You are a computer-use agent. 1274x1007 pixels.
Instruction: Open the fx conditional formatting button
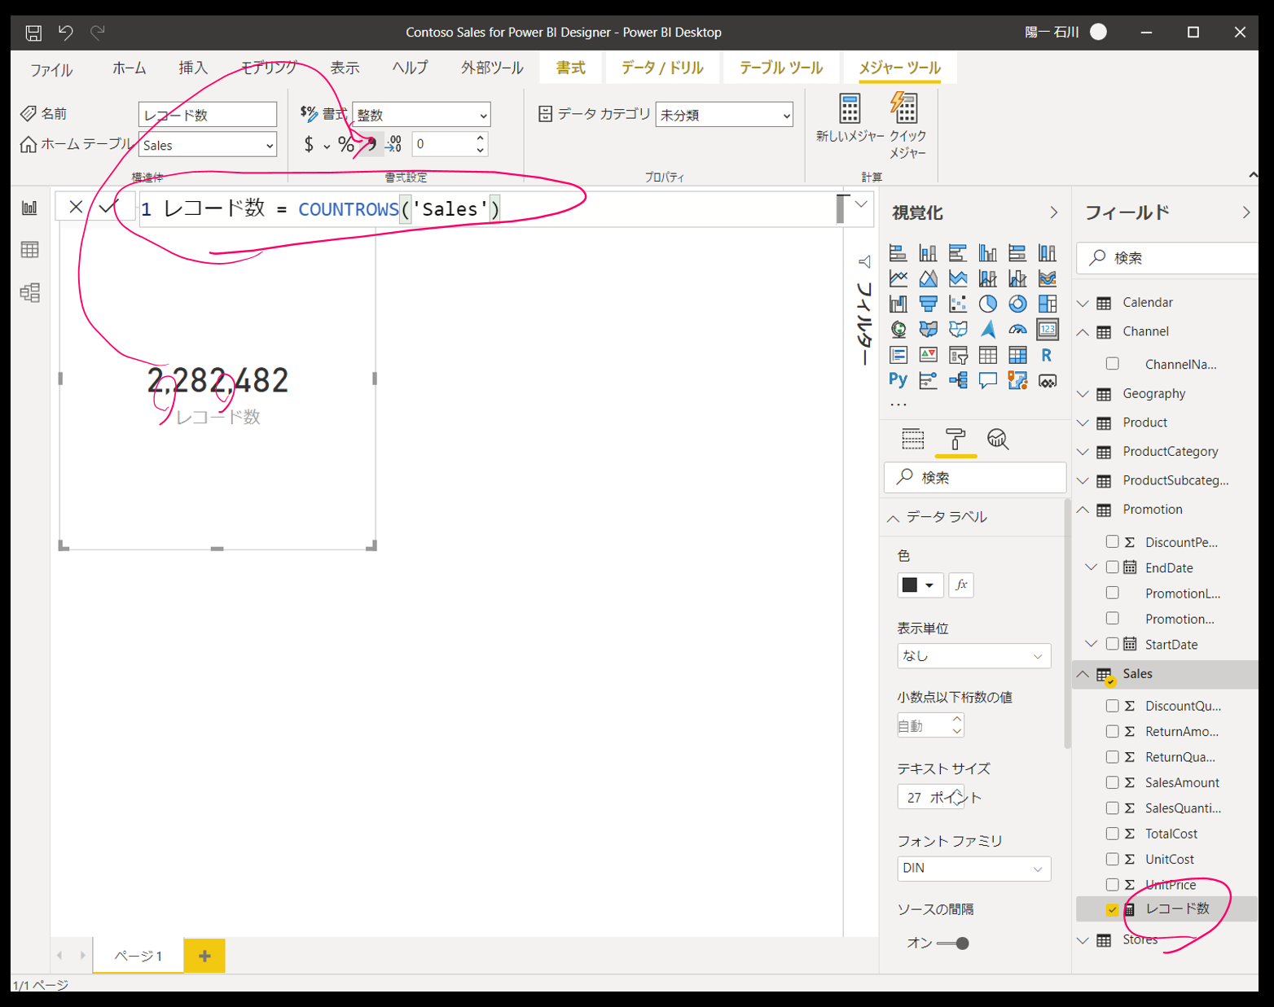coord(961,584)
